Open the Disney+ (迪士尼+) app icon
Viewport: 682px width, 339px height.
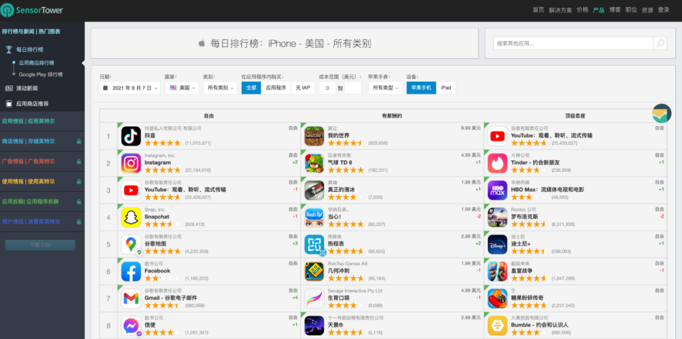click(x=497, y=244)
